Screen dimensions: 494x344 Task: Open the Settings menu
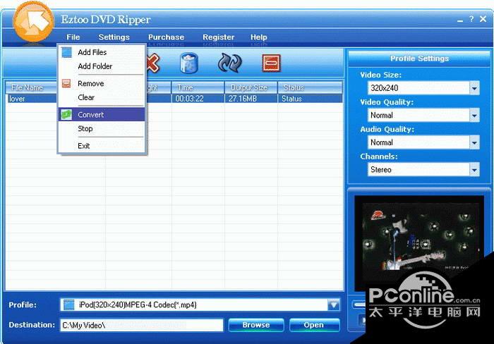click(114, 37)
